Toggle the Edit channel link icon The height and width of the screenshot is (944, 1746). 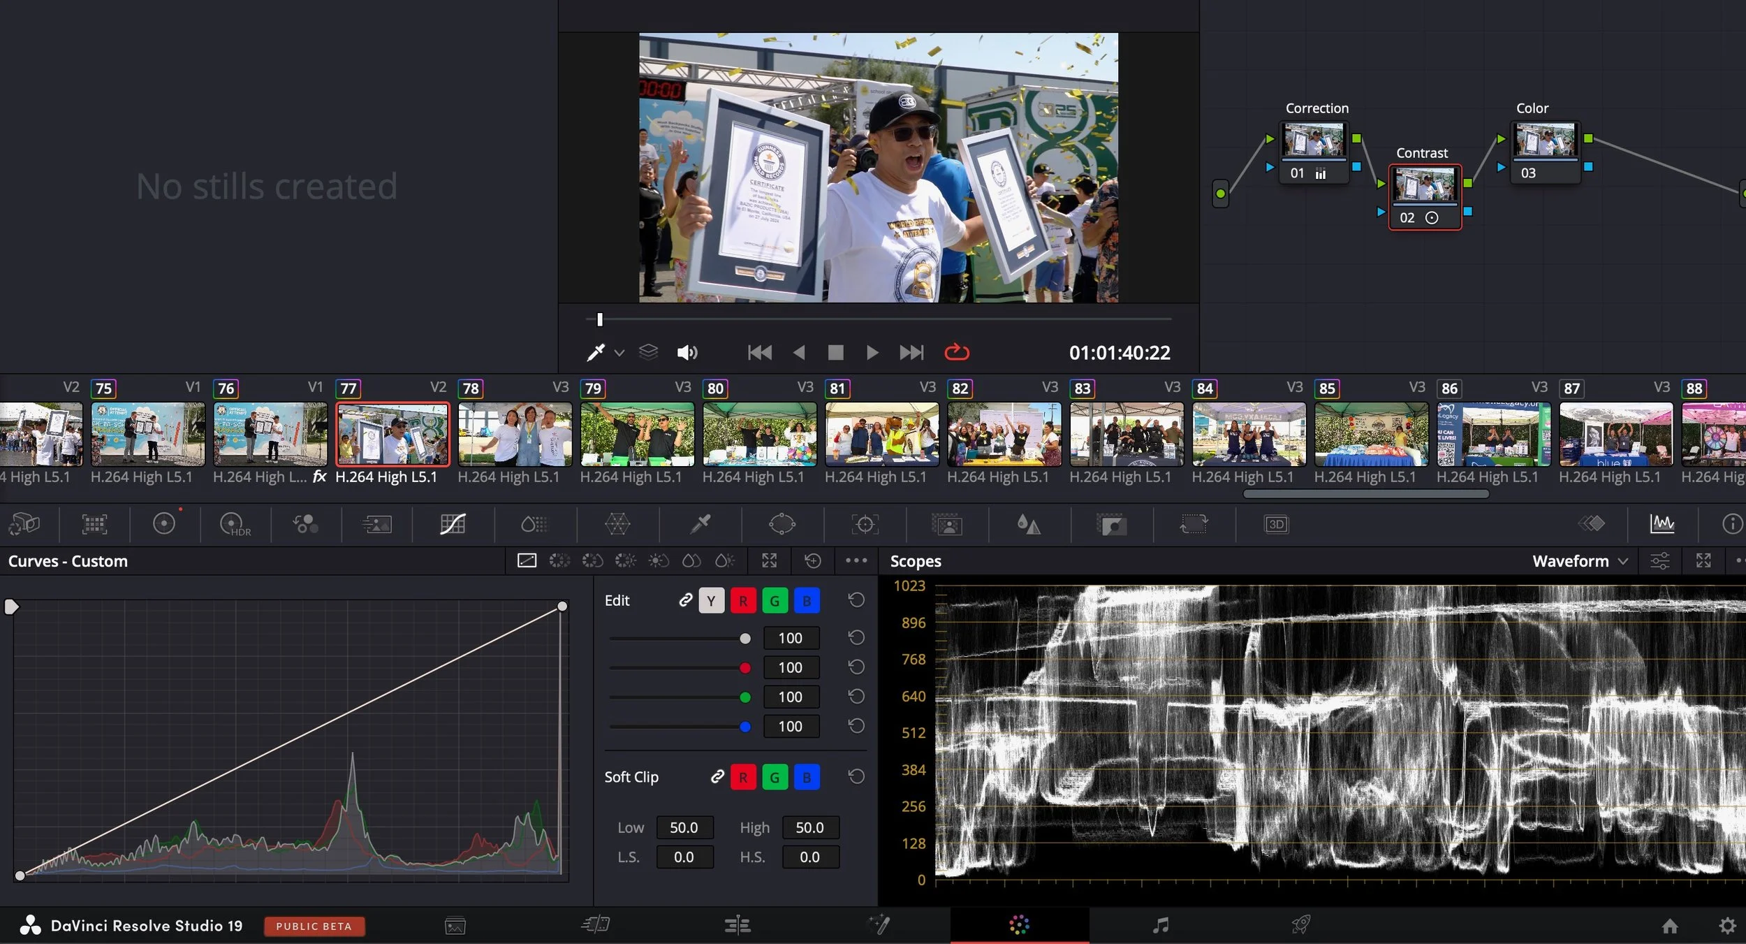685,600
